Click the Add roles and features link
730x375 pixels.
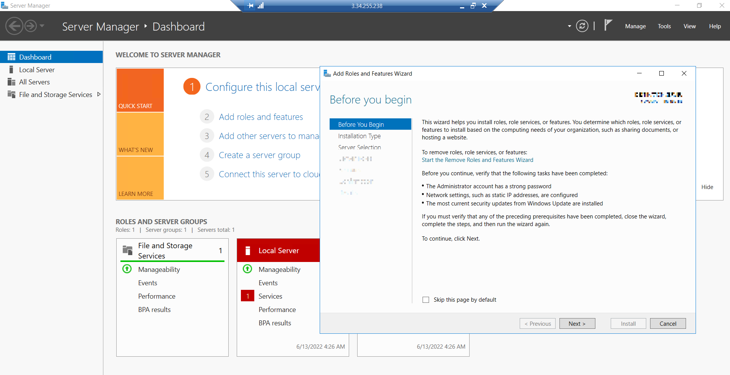tap(261, 117)
